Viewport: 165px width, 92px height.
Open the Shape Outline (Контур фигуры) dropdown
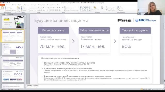[111, 9]
